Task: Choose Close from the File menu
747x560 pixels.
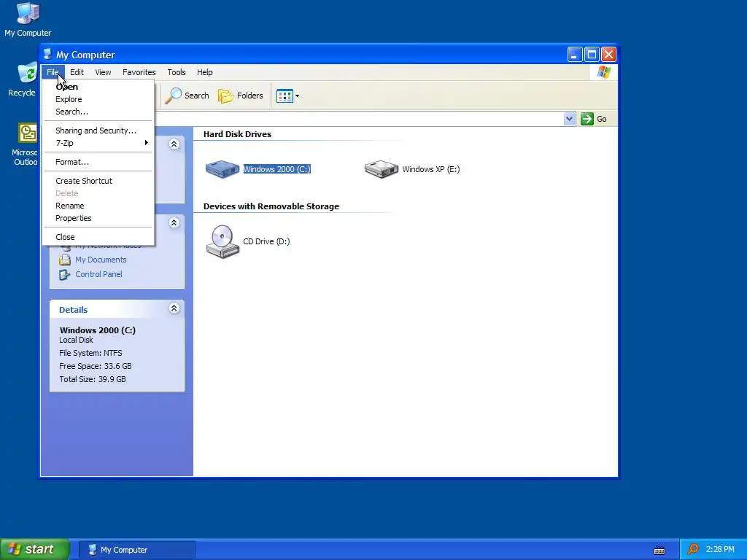Action: [x=98, y=237]
